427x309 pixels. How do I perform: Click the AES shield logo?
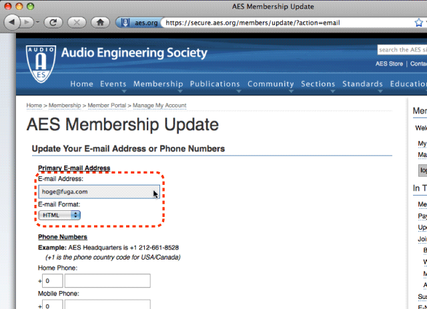41,64
